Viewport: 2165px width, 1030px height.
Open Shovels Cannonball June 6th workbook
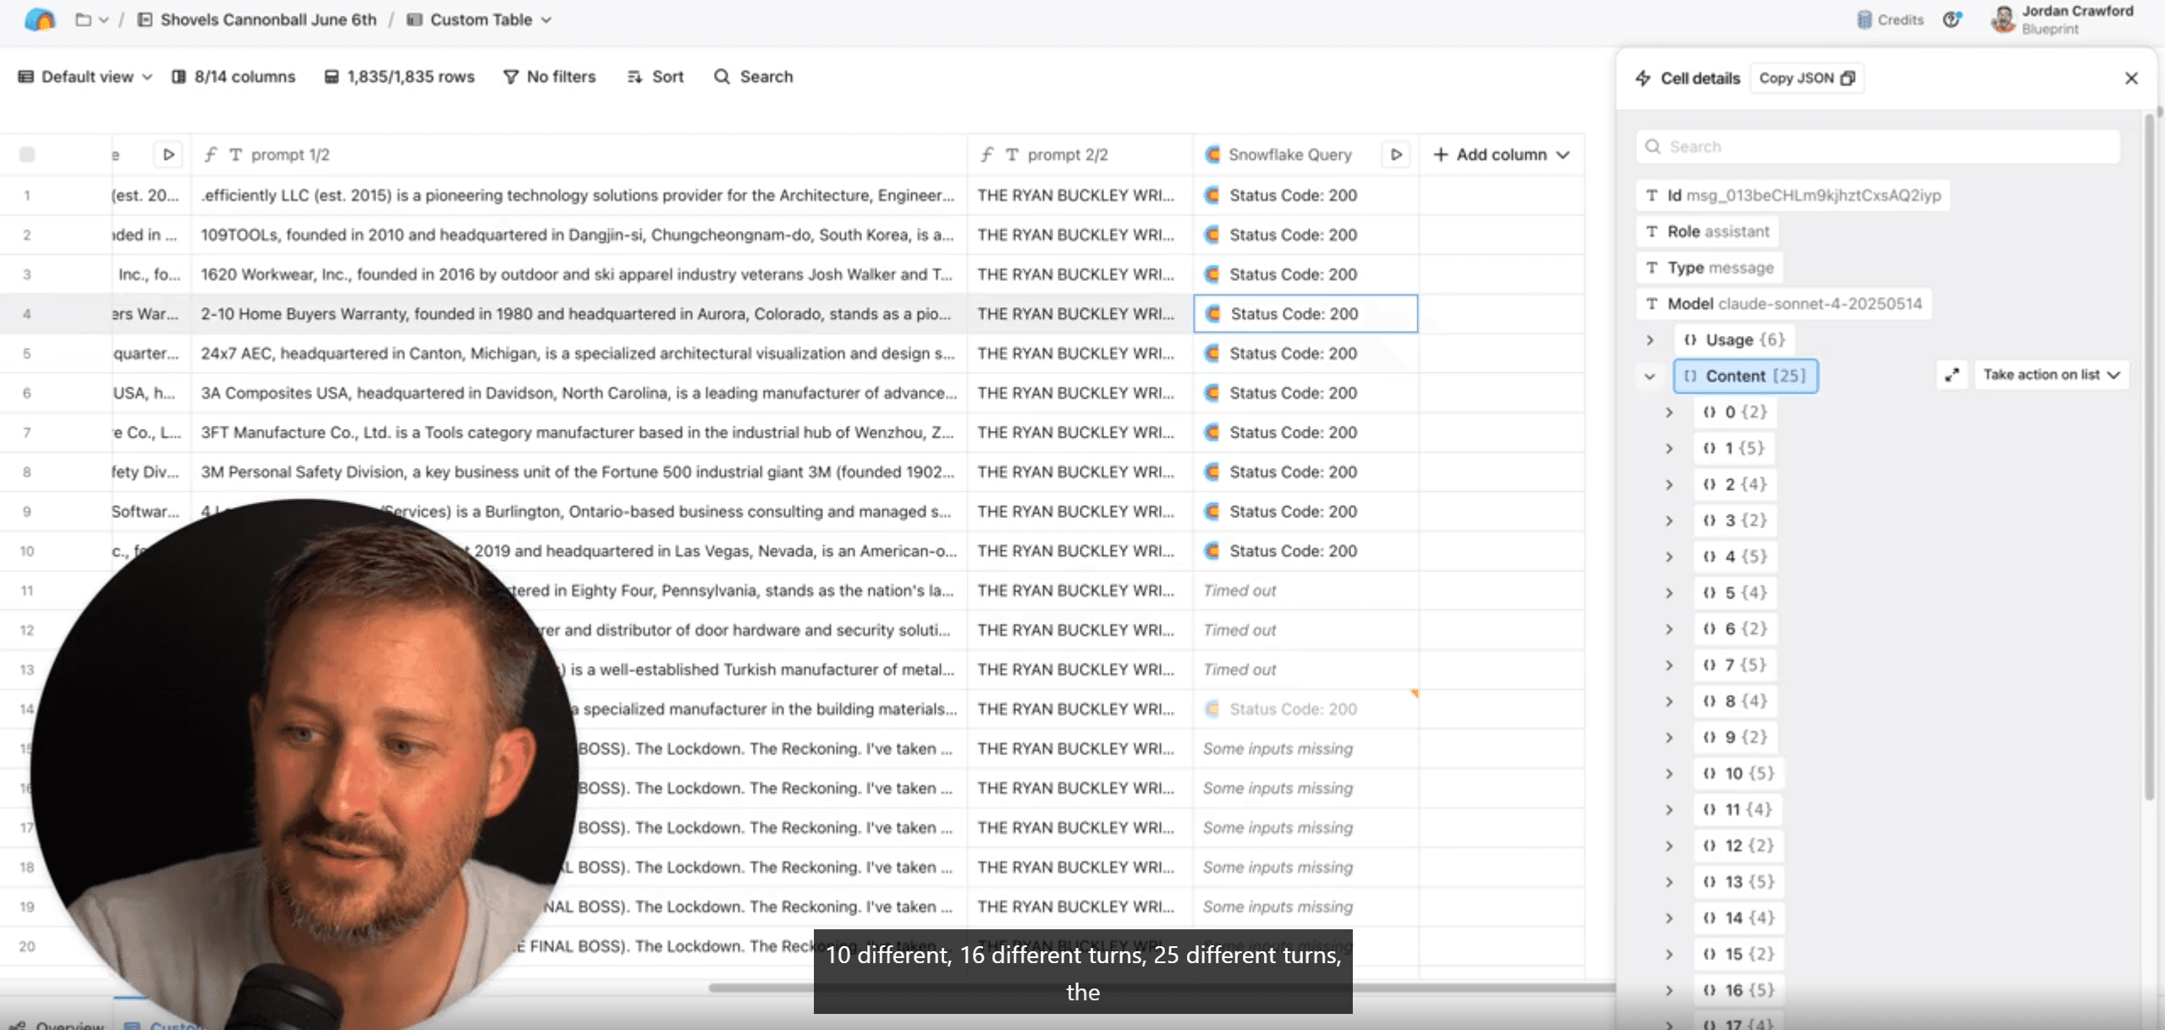(x=258, y=19)
